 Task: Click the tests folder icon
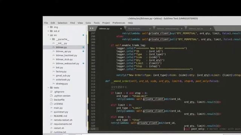(x=51, y=87)
